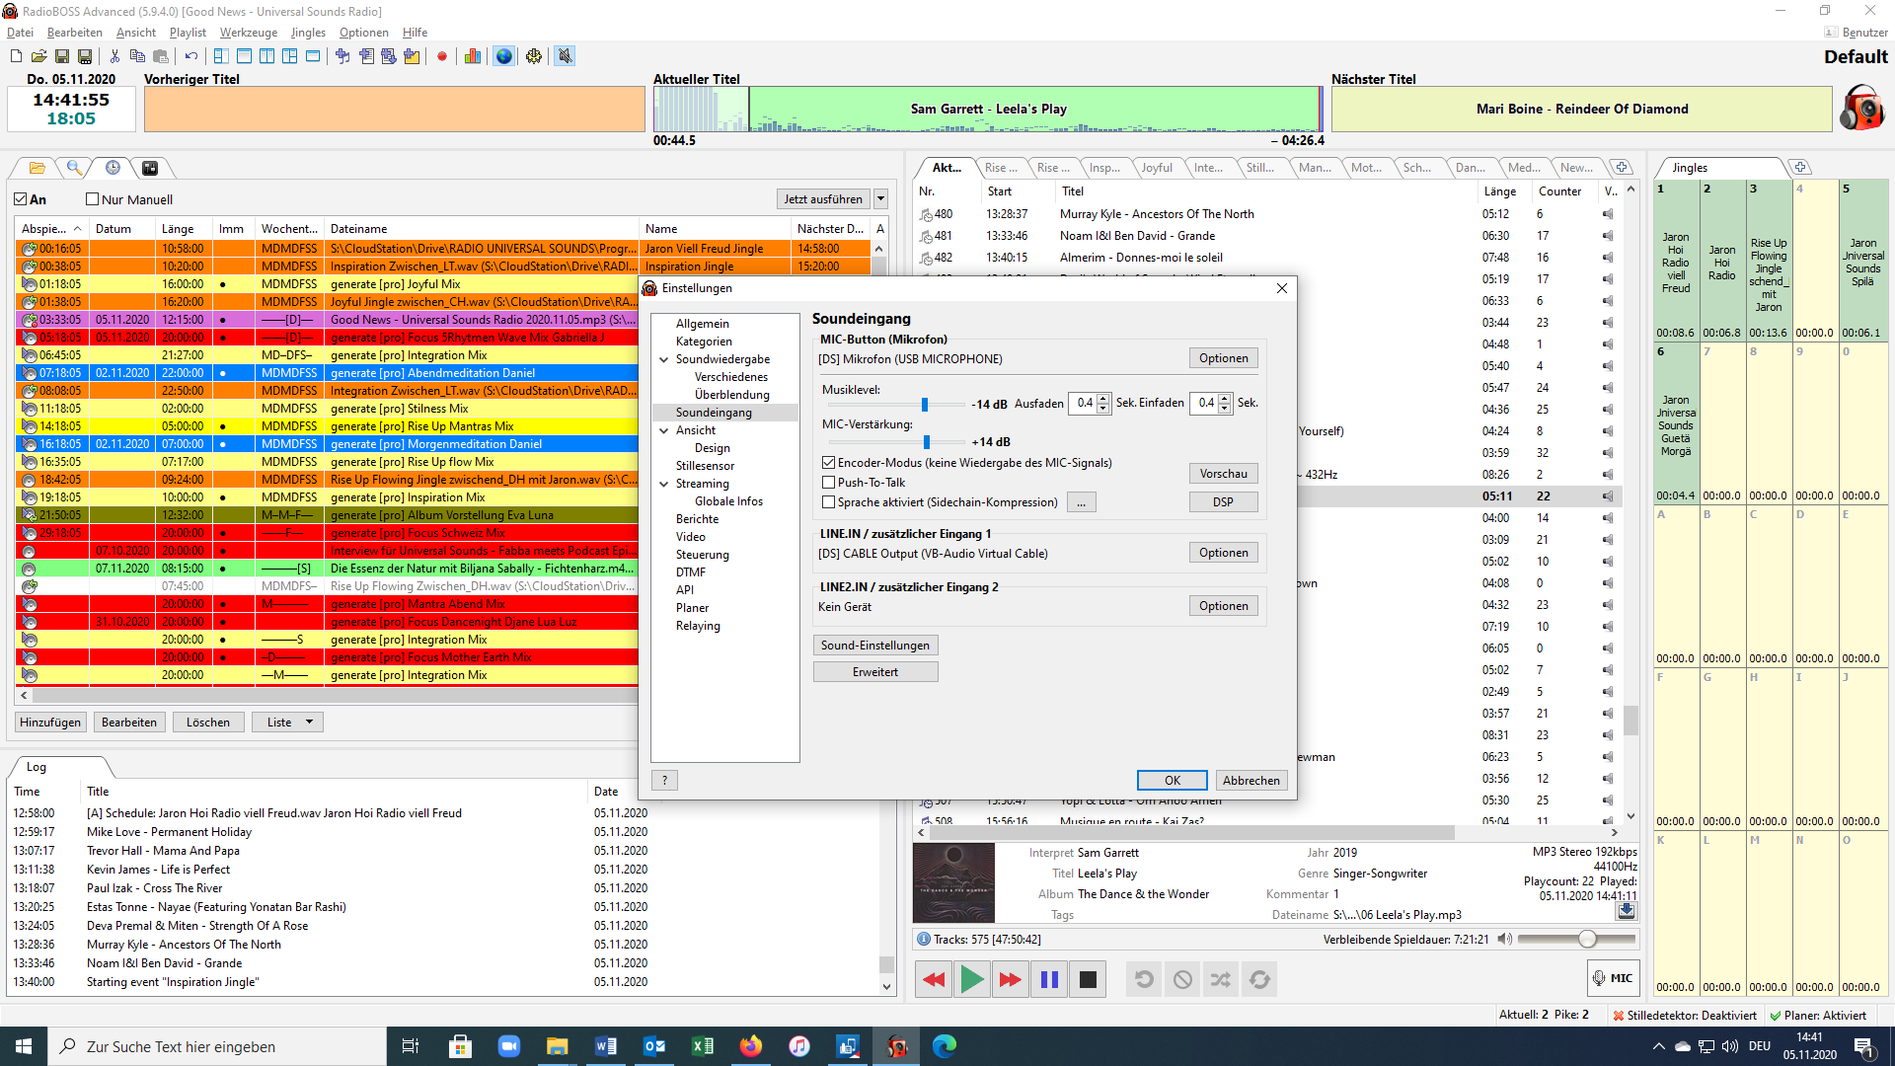
Task: Create a new playlist with toolbar icon
Action: pos(16,56)
